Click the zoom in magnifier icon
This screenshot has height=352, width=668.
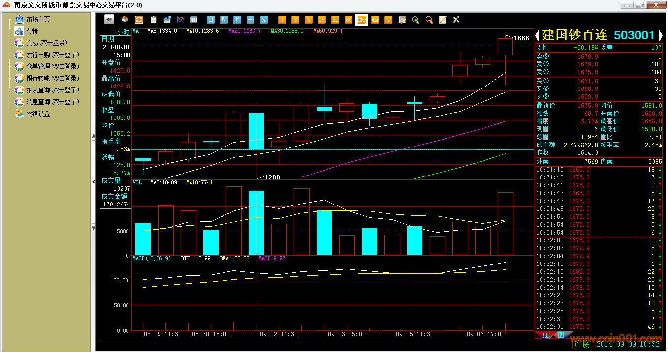pyautogui.click(x=415, y=20)
